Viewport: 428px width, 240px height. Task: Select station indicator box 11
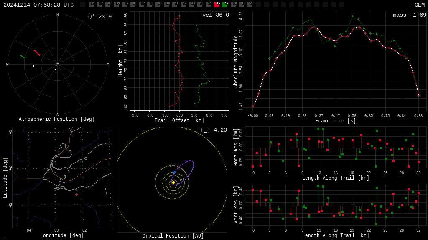(x=175, y=5)
